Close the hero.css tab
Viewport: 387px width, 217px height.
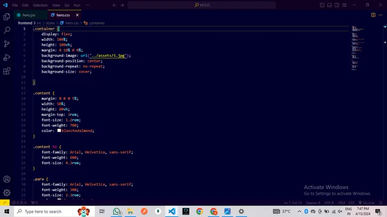pos(77,15)
